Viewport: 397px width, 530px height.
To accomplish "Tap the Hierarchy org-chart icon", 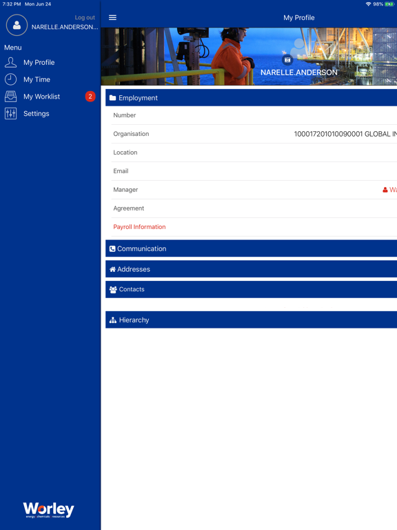I will tap(113, 320).
